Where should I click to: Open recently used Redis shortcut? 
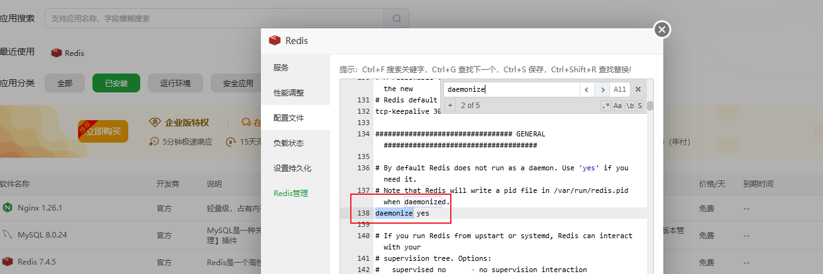point(68,53)
